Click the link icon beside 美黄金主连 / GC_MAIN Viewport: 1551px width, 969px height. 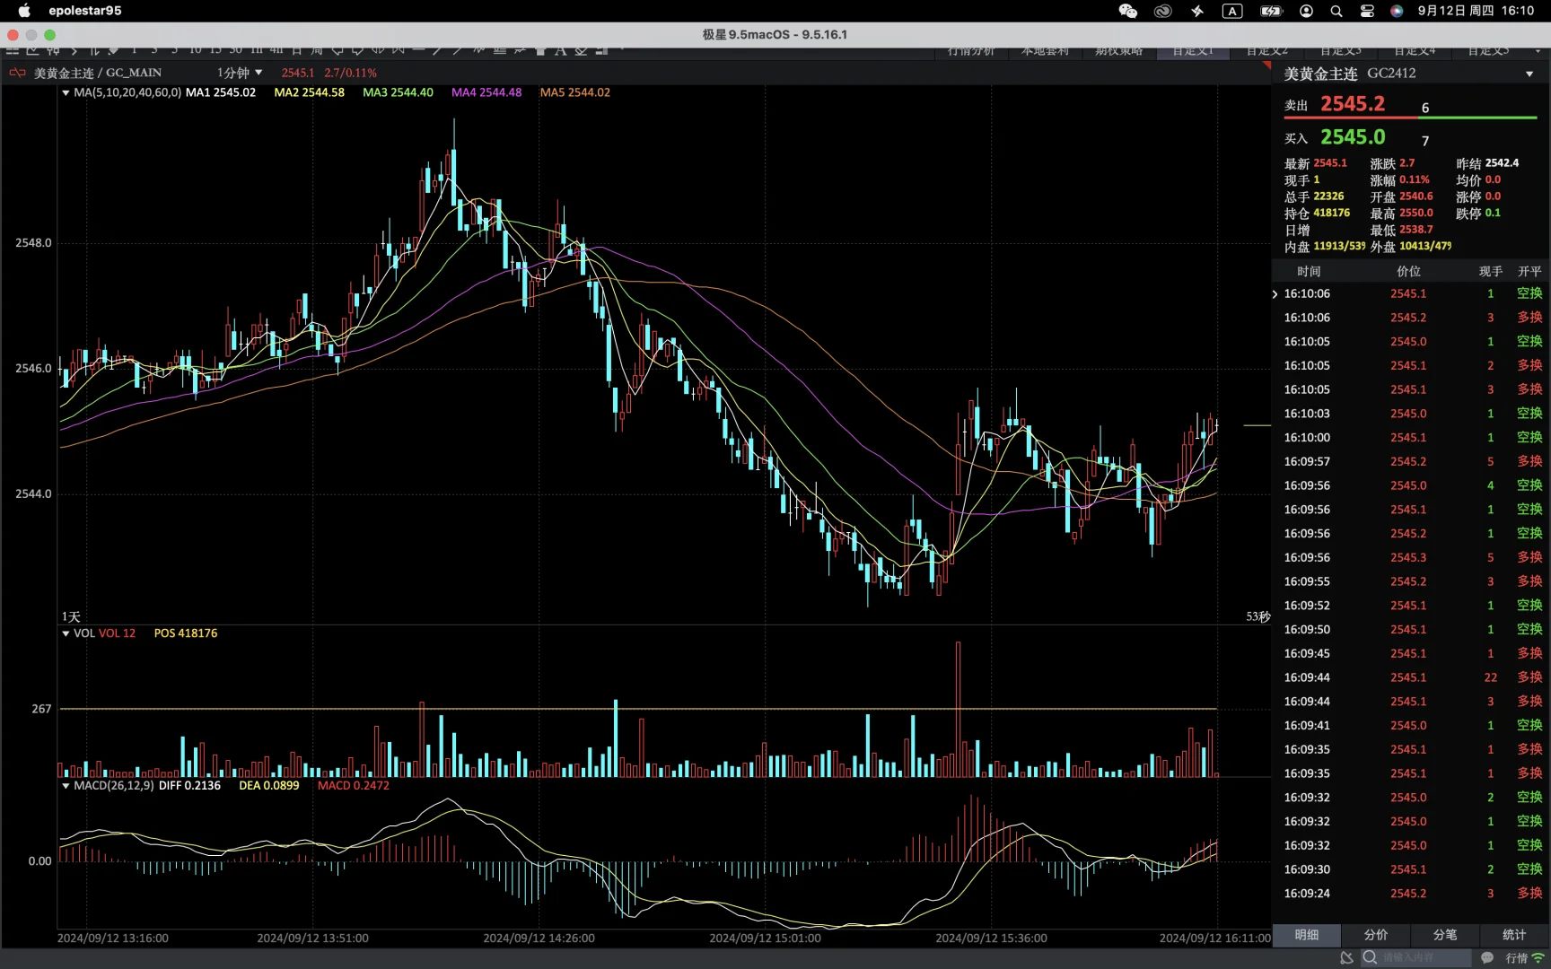[17, 73]
